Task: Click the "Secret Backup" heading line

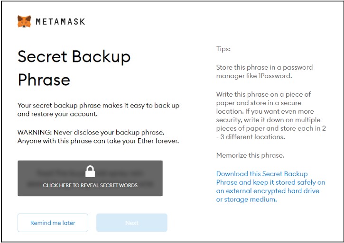Action: [x=74, y=57]
